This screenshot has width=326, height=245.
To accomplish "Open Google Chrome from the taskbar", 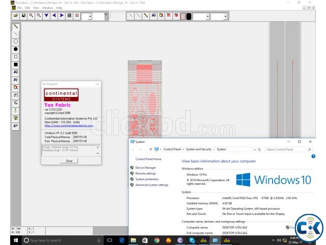I will (157, 240).
